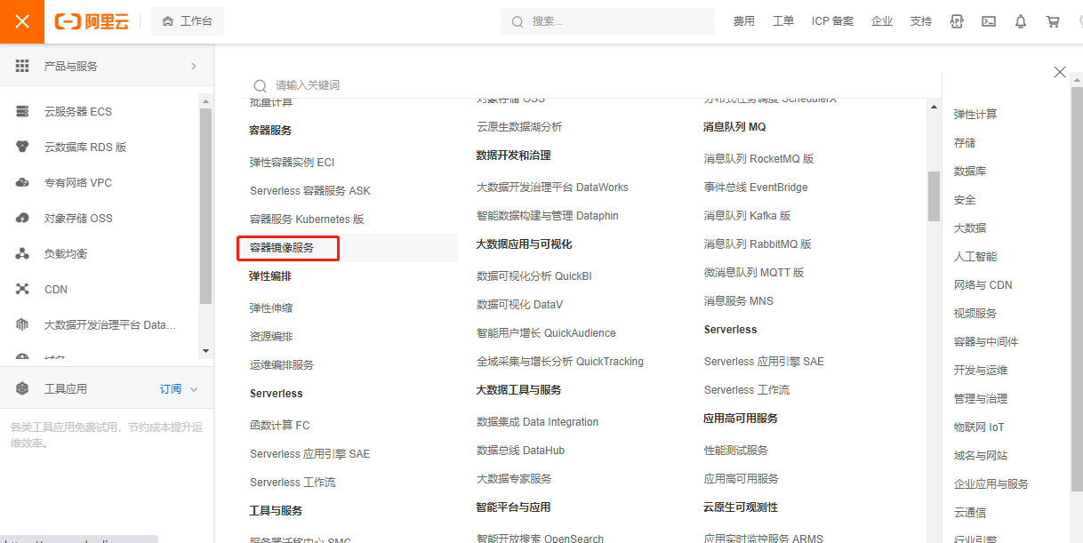The height and width of the screenshot is (543, 1083).
Task: Open the Cloud Shell terminal icon
Action: pos(989,21)
